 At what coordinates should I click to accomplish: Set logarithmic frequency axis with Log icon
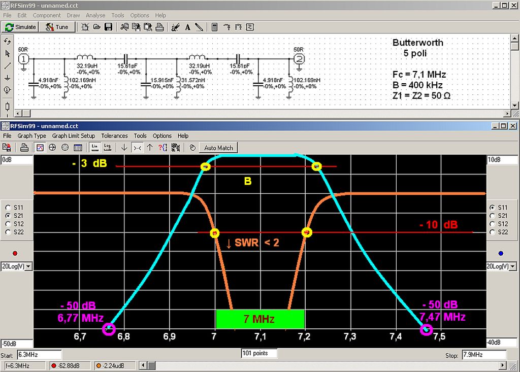[107, 148]
